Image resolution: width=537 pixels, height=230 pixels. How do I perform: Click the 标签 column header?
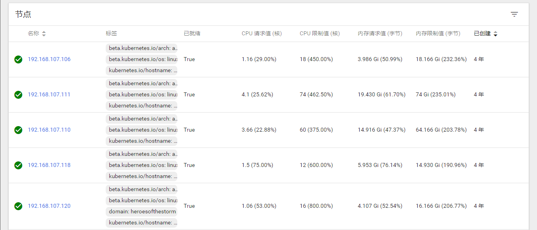pos(111,34)
